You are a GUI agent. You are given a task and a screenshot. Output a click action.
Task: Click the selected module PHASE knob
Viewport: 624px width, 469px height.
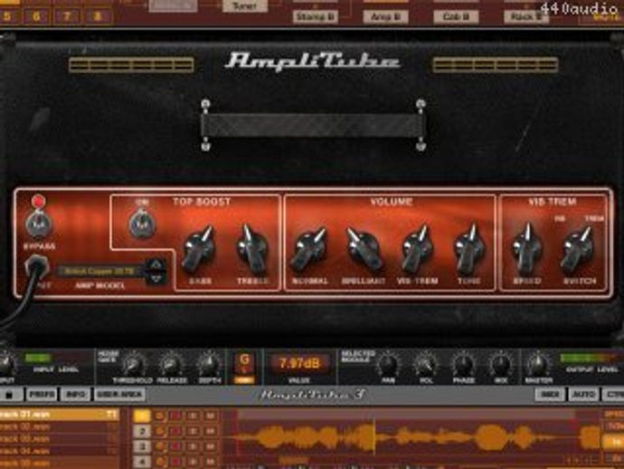463,364
